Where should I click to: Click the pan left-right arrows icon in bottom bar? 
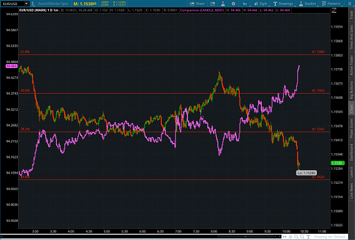pyautogui.click(x=285, y=237)
